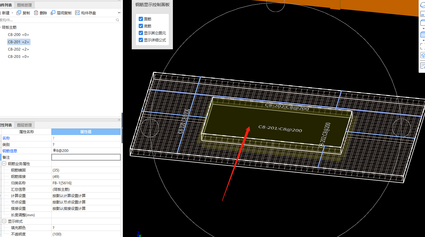Click the wireframe box view icon
This screenshot has width=425, height=237.
coord(423,22)
